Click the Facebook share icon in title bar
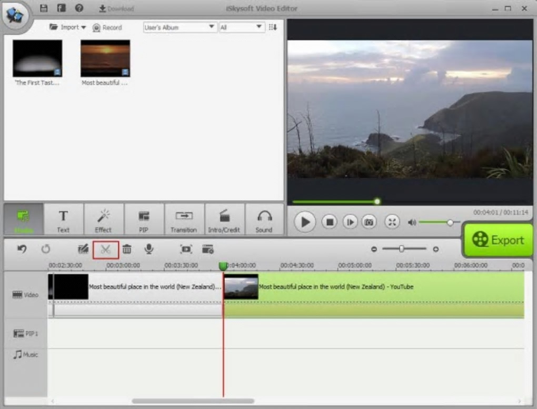Image resolution: width=537 pixels, height=409 pixels. click(61, 8)
